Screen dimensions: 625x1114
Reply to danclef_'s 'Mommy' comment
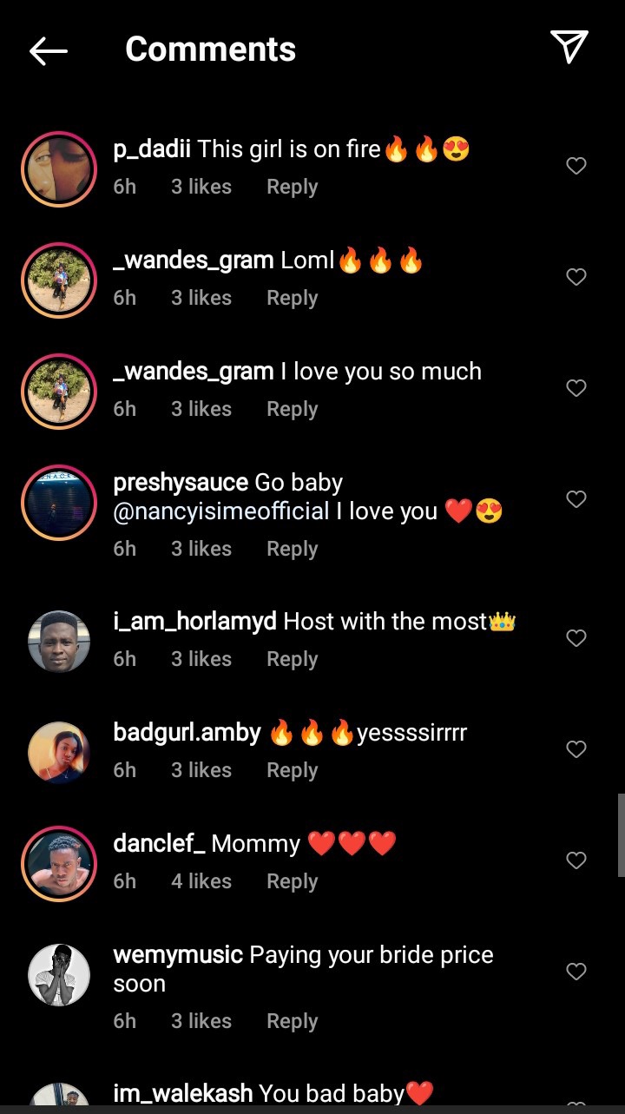coord(292,881)
